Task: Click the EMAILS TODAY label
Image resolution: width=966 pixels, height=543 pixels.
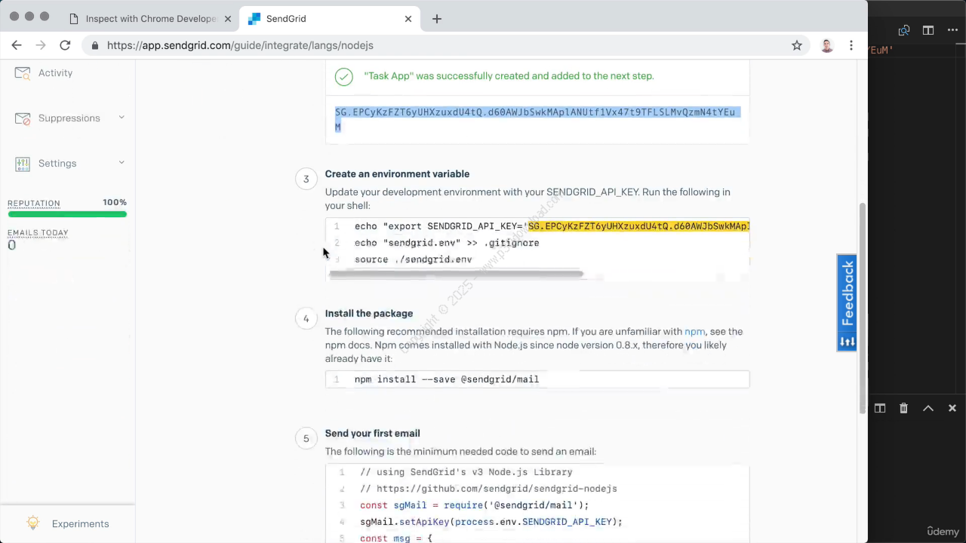Action: point(38,233)
